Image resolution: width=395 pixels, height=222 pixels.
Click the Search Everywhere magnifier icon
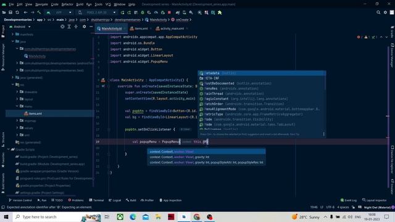pyautogui.click(x=378, y=12)
